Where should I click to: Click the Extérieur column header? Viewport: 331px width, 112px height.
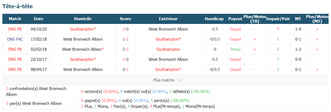[168, 19]
